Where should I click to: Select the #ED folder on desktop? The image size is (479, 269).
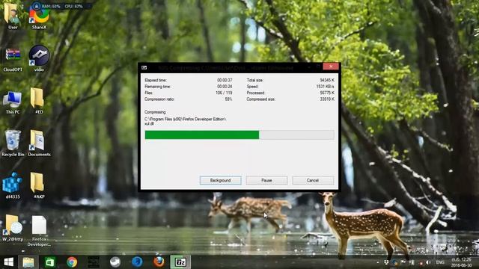click(x=38, y=101)
